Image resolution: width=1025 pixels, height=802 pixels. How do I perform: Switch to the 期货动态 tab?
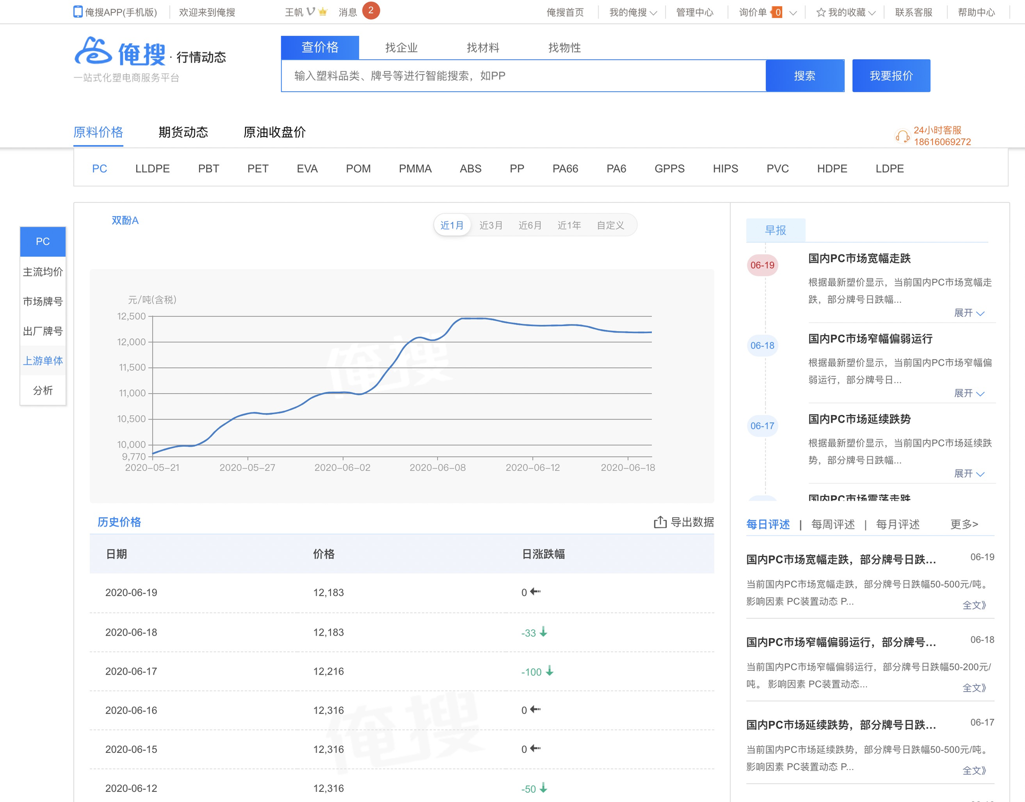point(183,132)
